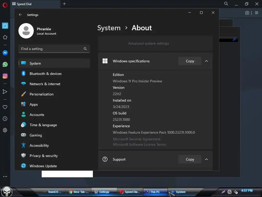Open the Opera main menu logo
The image size is (262, 197).
5,5
